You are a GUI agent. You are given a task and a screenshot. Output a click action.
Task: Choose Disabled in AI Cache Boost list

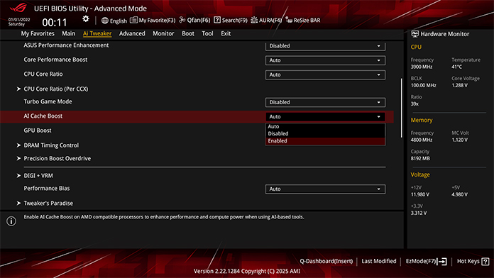pos(325,133)
